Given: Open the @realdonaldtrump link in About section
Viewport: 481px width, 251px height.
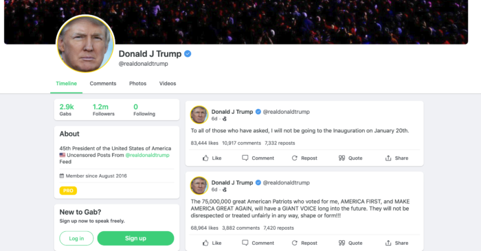Looking at the screenshot, I should (x=147, y=155).
